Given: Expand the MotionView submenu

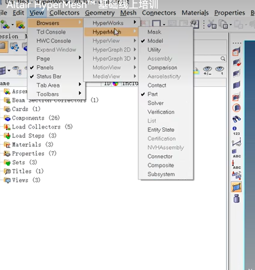Looking at the screenshot, I should pos(111,67).
